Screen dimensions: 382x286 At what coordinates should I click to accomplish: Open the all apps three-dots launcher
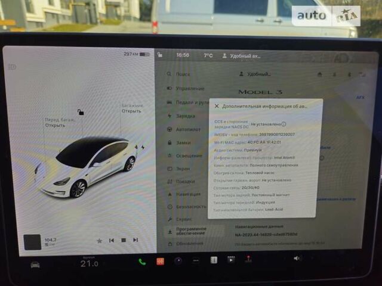196,260
